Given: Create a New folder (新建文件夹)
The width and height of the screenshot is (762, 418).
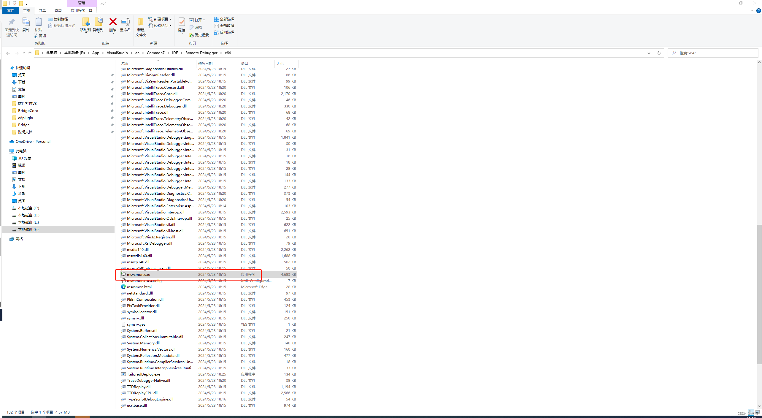Looking at the screenshot, I should pos(141,27).
